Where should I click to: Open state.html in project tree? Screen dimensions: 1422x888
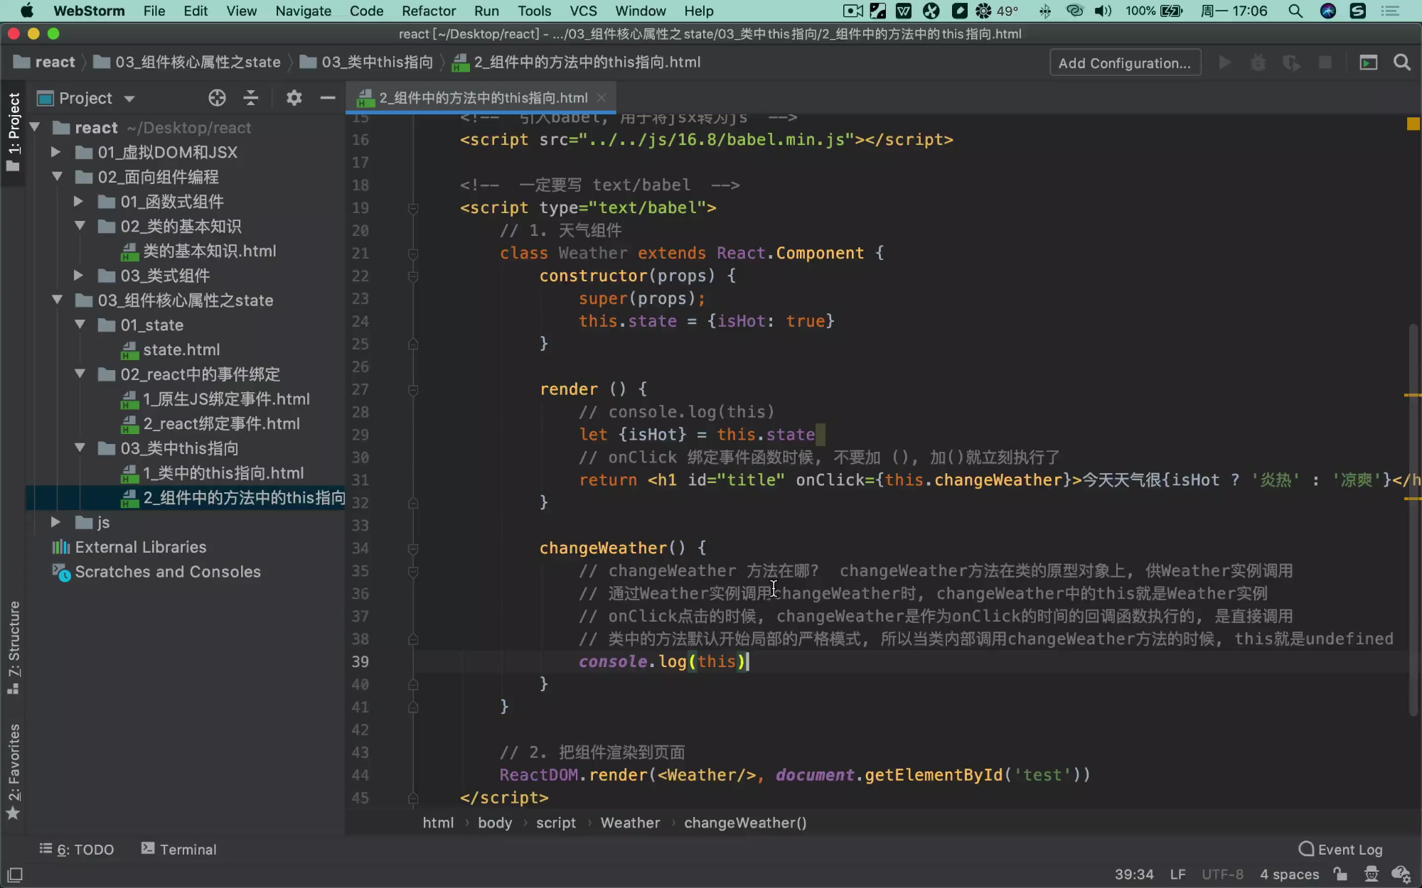181,350
